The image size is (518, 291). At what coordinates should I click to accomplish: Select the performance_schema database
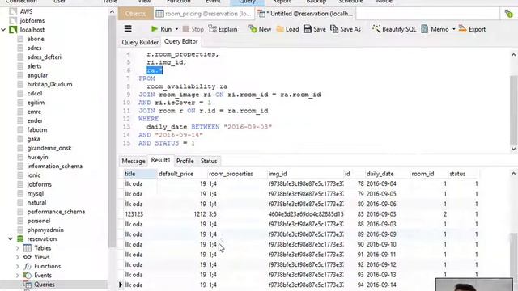pos(56,212)
